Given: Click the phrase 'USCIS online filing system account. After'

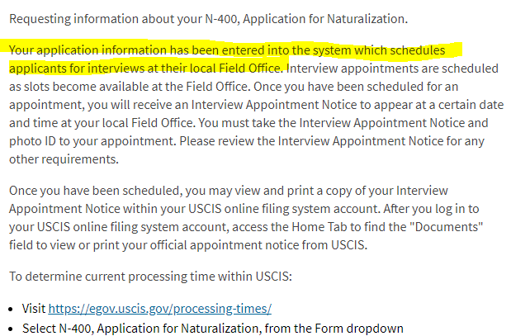Looking at the screenshot, I should [294, 209].
